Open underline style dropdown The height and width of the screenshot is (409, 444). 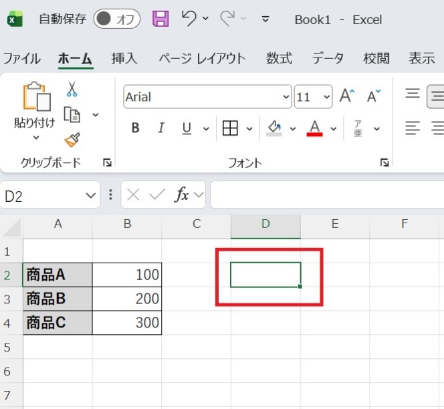pyautogui.click(x=206, y=129)
